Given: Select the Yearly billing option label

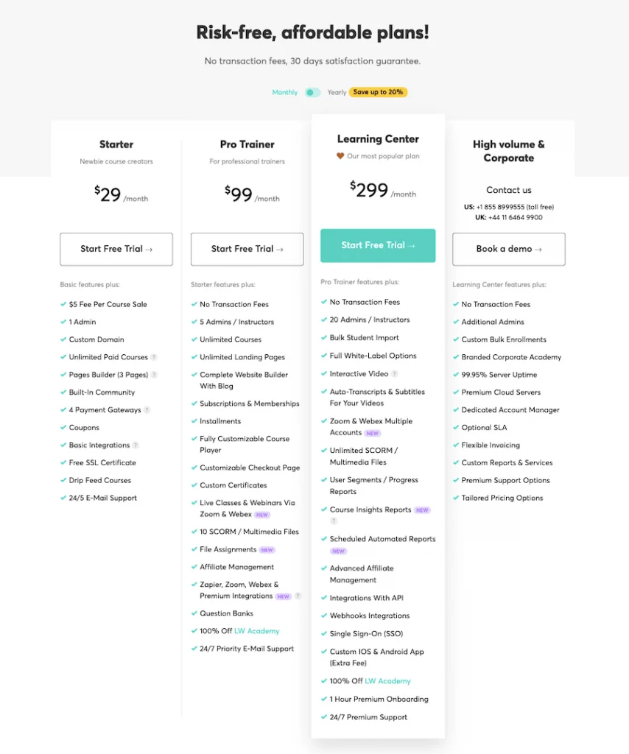Looking at the screenshot, I should pos(337,92).
